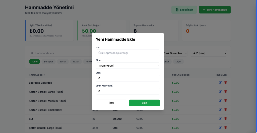Delete the Süt ingredient row
The image size is (257, 133).
tap(225, 119)
